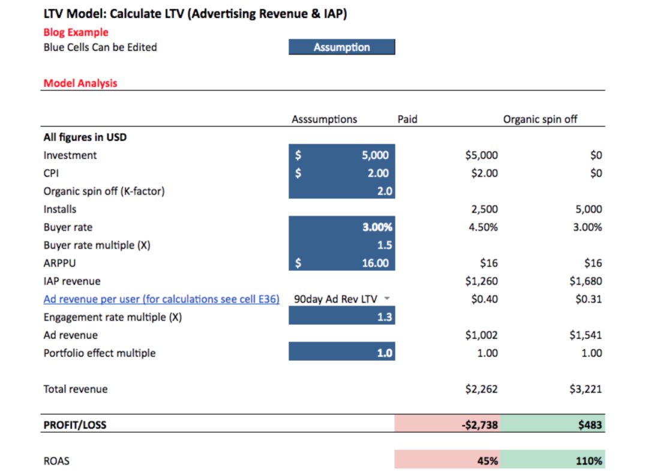Click the blue Assumption legend cell
Image resolution: width=648 pixels, height=476 pixels.
(341, 47)
